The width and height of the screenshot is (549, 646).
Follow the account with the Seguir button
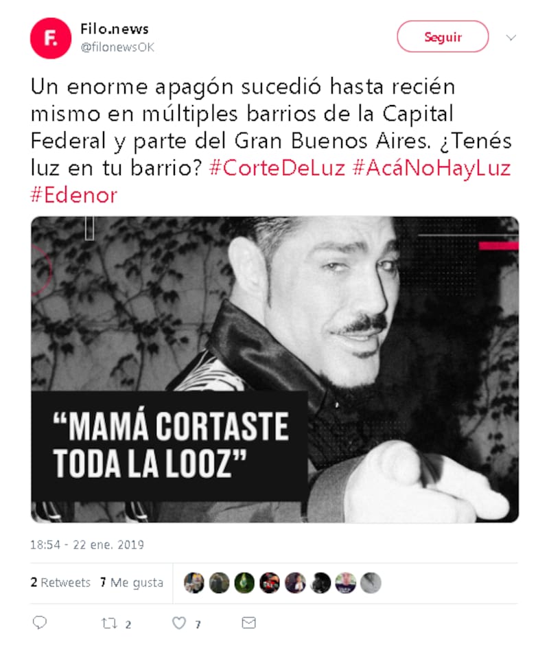point(443,36)
